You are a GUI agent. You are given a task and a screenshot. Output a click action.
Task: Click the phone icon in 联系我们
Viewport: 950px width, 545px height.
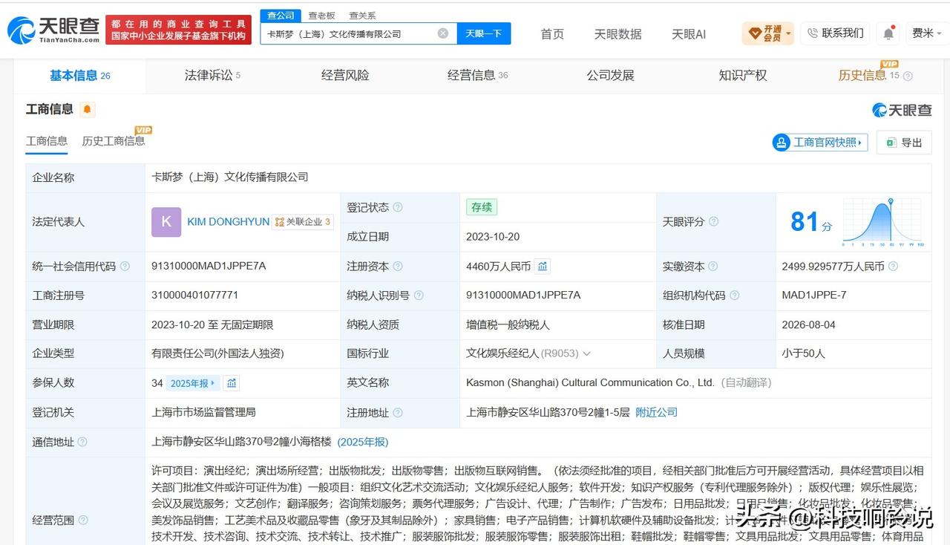812,33
